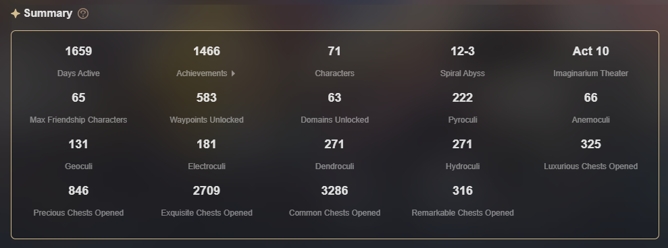The height and width of the screenshot is (248, 668).
Task: Click the Waypoints Unlocked value 583
Action: 207,98
